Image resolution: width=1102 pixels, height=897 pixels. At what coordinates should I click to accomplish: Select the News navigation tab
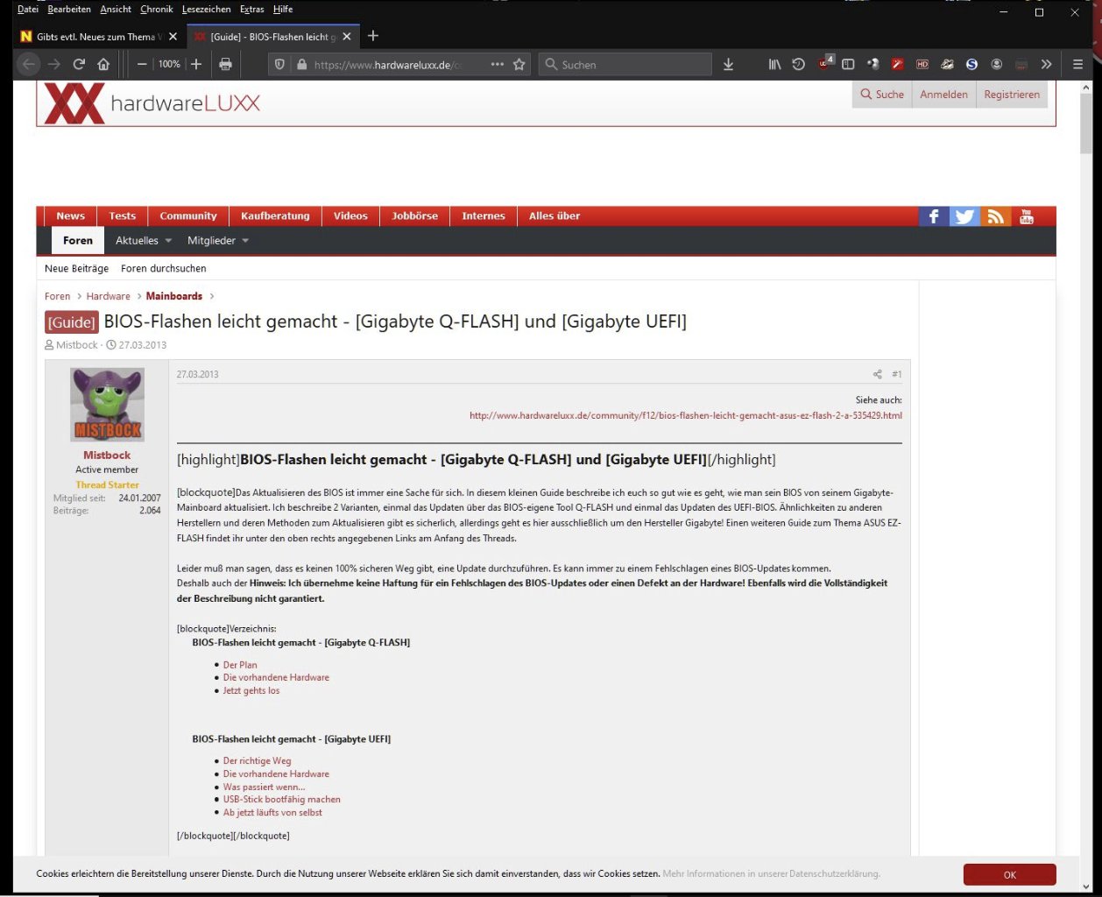coord(71,216)
